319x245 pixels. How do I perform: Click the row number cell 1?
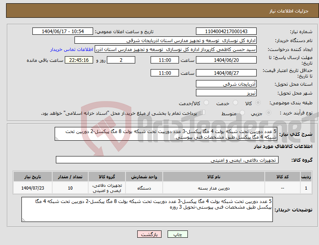306,188
